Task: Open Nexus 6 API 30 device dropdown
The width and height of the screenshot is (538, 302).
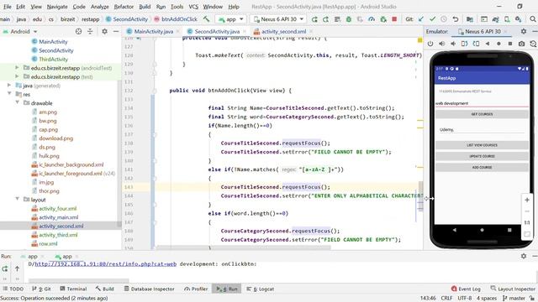Action: (x=278, y=19)
